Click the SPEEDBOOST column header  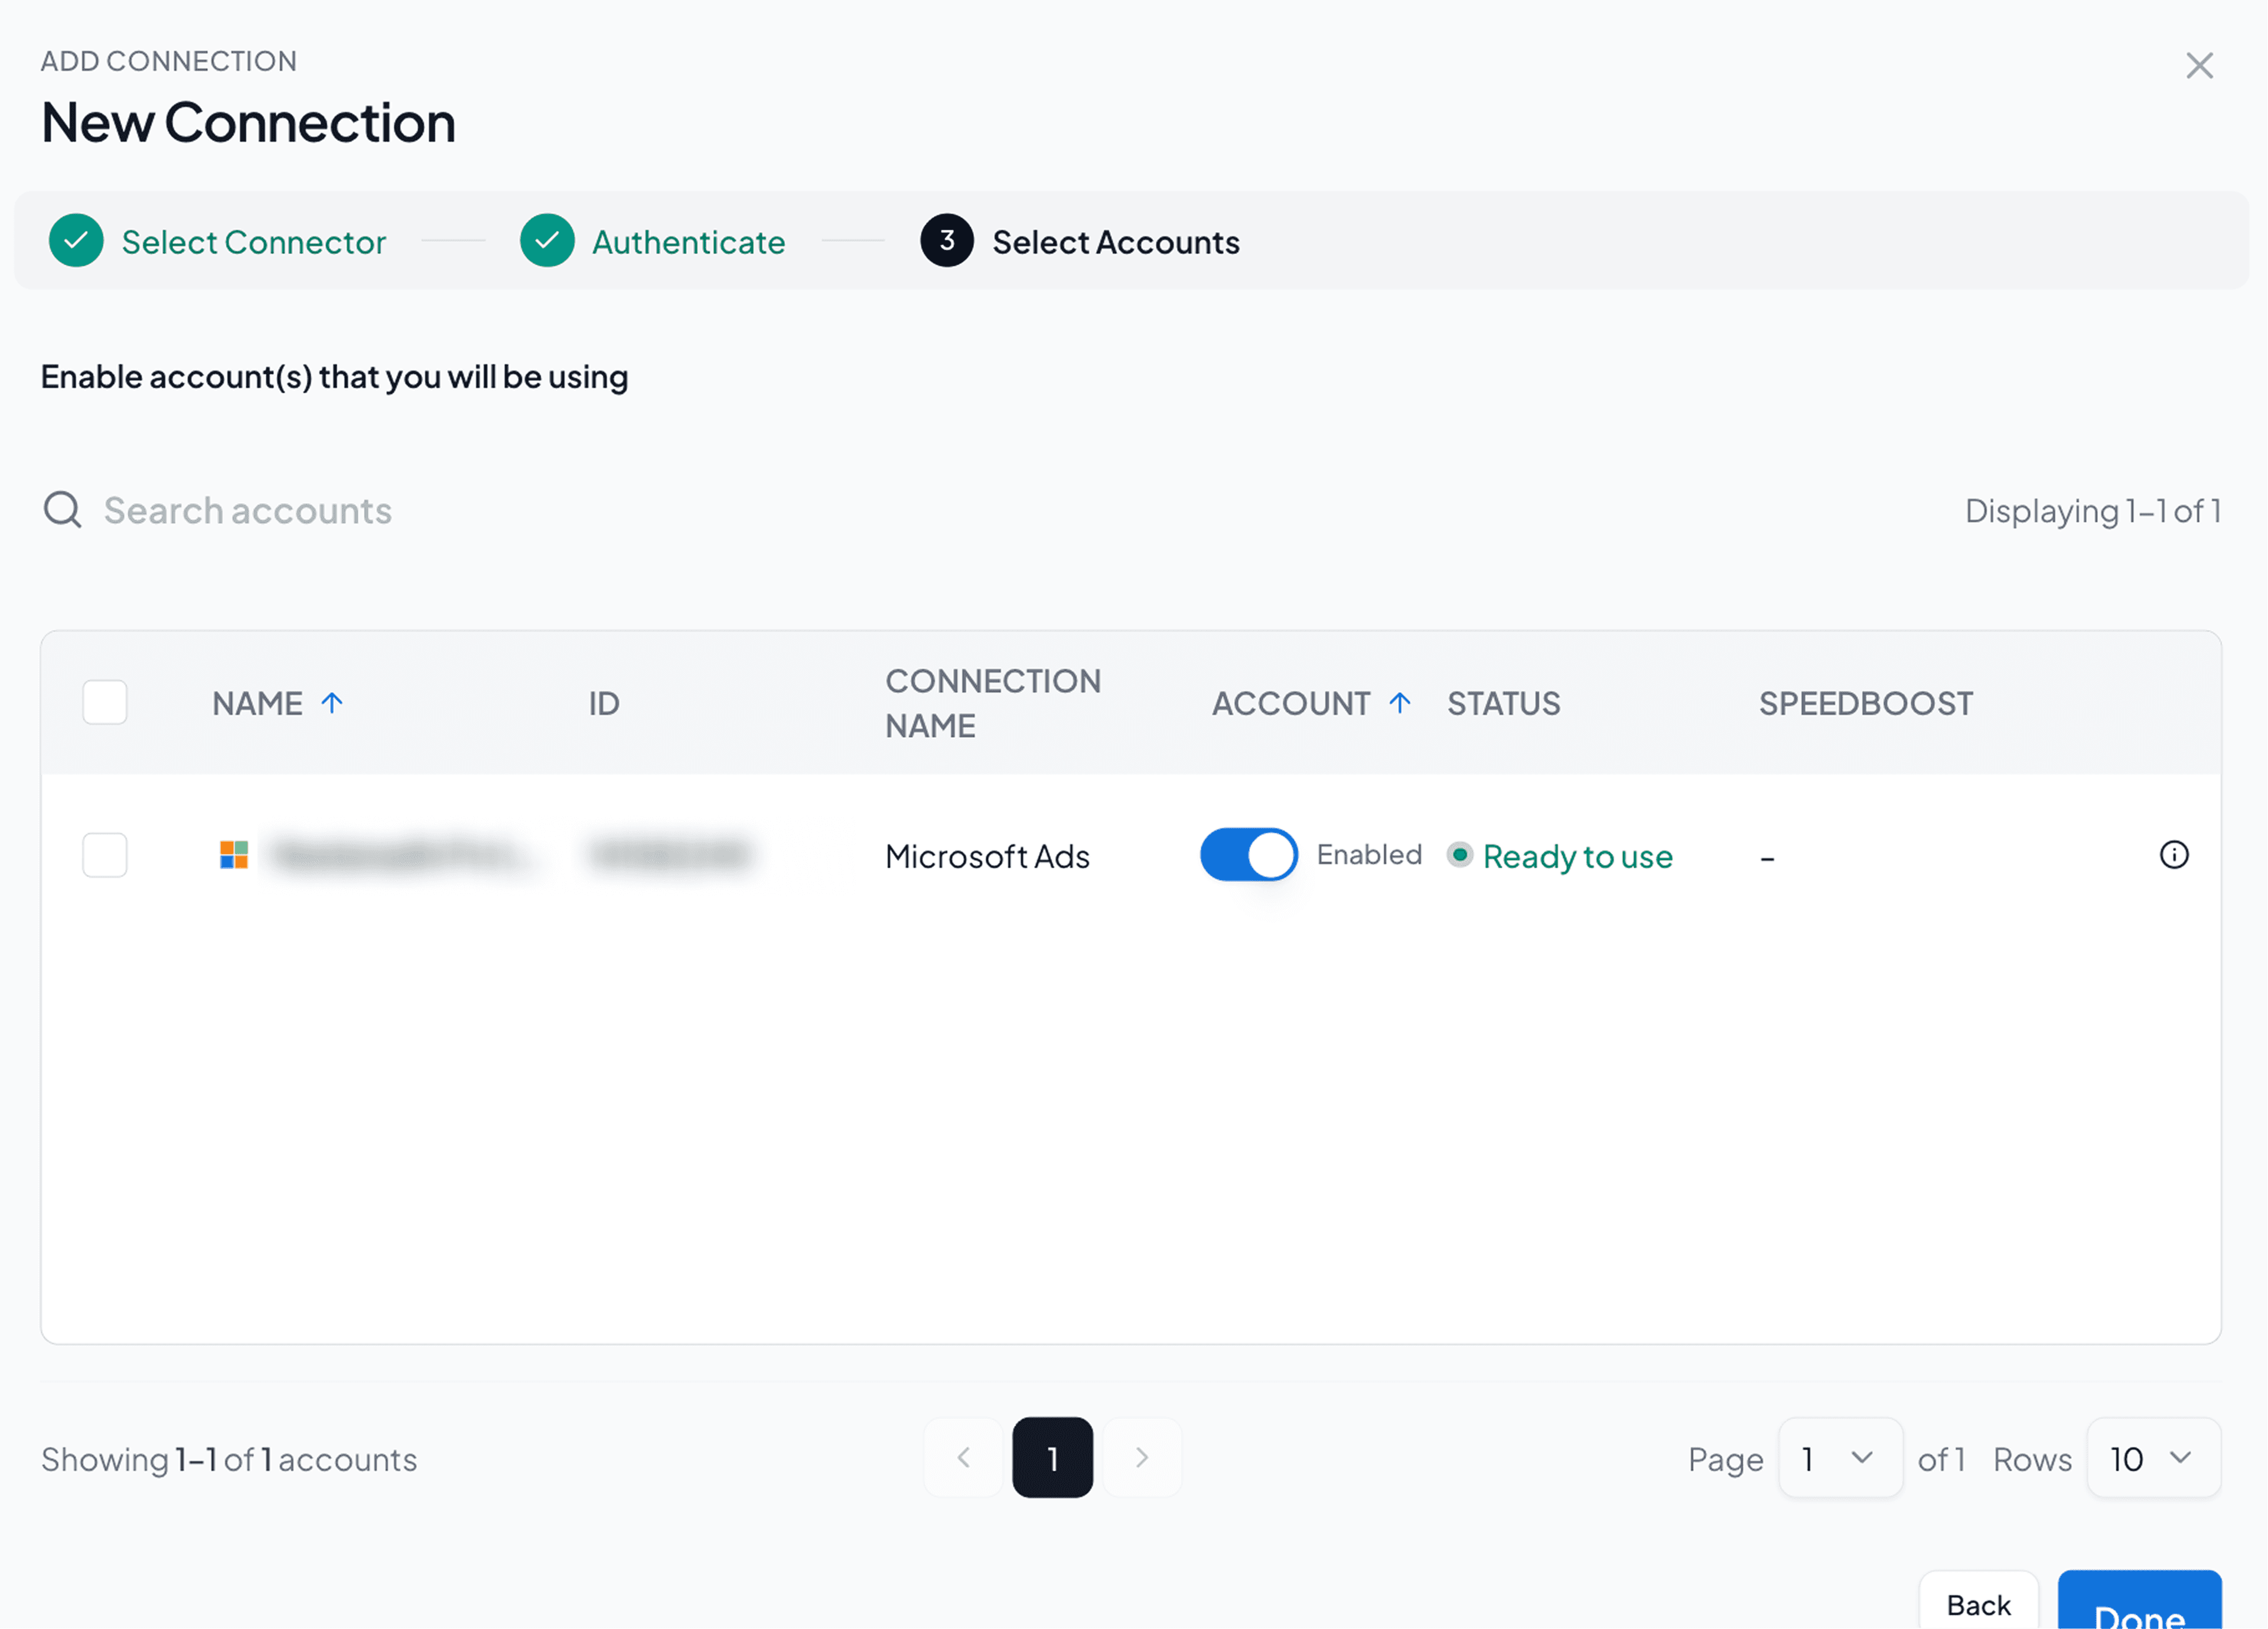[1866, 703]
